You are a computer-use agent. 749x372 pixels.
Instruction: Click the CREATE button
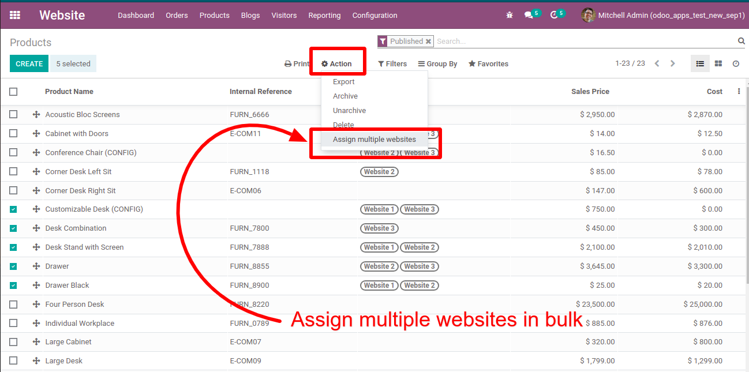tap(29, 63)
